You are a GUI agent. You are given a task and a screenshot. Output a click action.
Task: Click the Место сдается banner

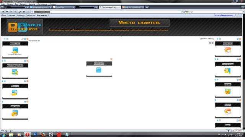(139, 23)
